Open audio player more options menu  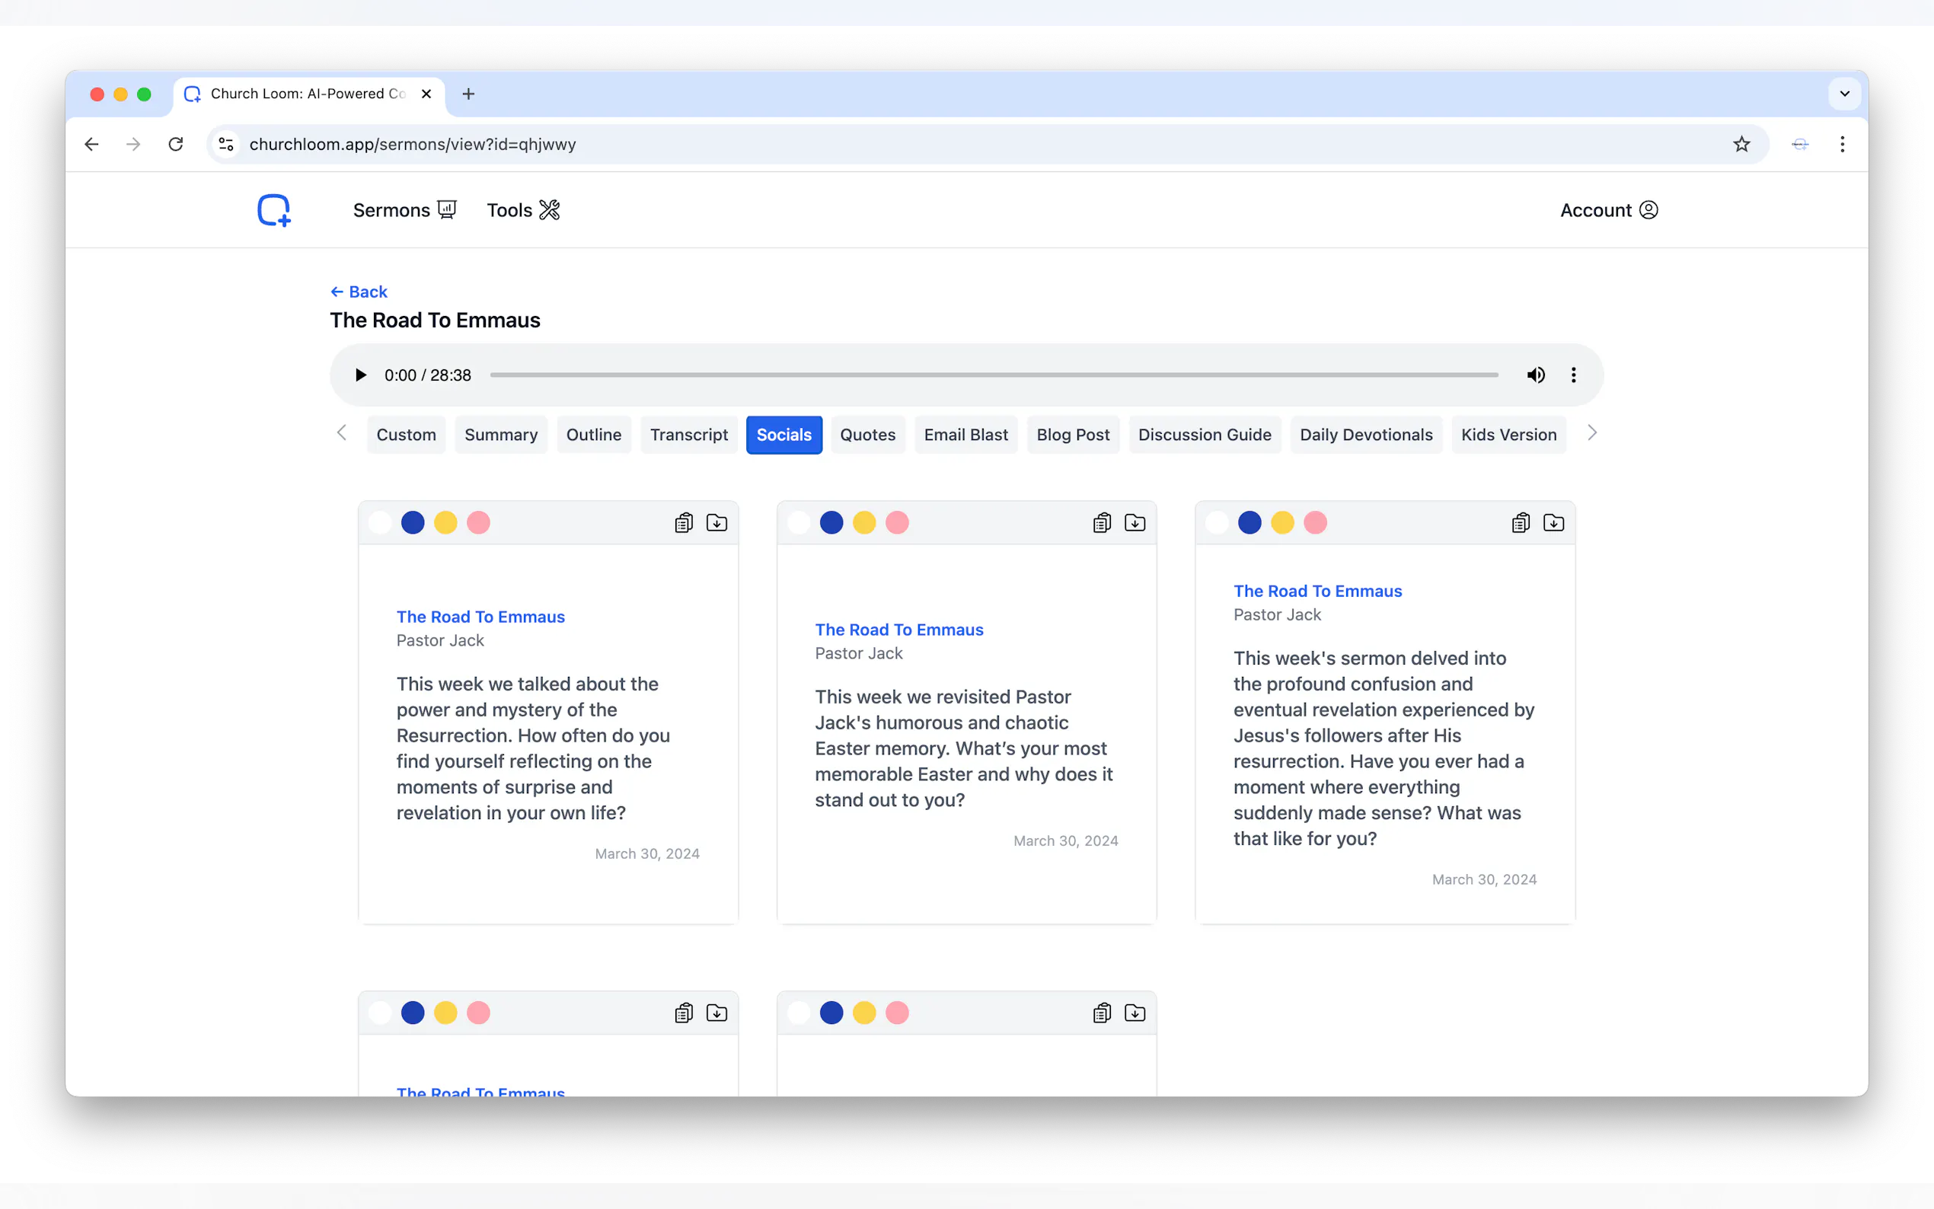point(1572,375)
